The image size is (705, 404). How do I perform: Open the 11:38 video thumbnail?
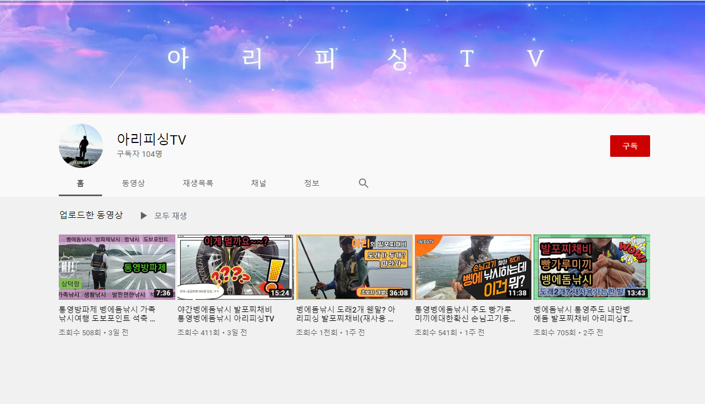coord(473,267)
